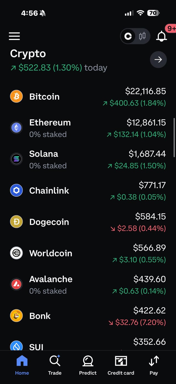
Task: Click the asset list scrollbar
Action: (x=174, y=138)
